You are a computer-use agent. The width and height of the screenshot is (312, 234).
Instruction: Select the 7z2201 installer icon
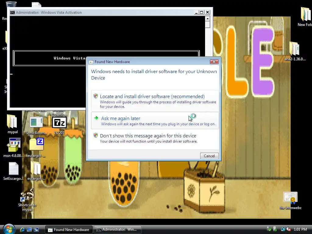pyautogui.click(x=59, y=126)
